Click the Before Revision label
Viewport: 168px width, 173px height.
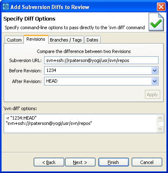point(25,71)
